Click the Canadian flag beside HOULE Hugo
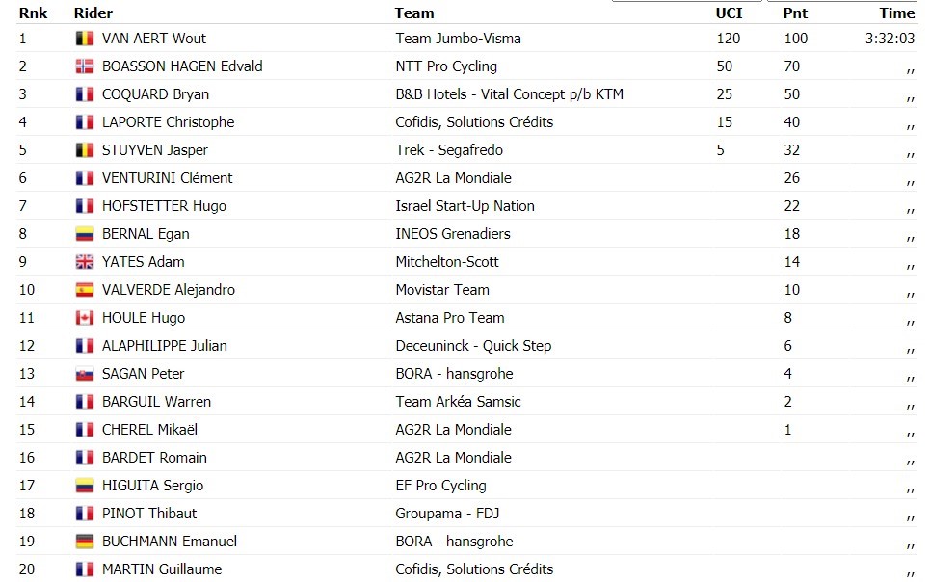930x582 pixels. tap(85, 318)
